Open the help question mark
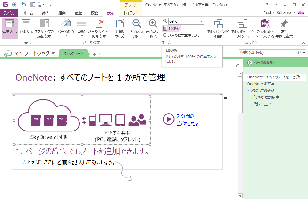The width and height of the screenshot is (308, 199). 267,5
